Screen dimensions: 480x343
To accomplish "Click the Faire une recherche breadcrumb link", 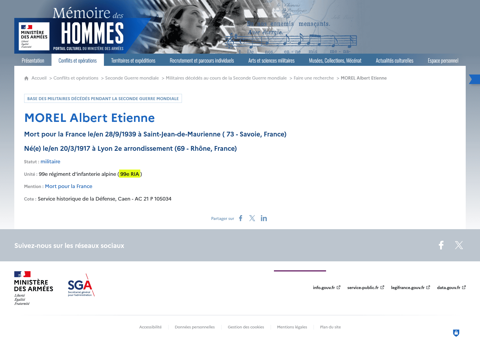I will (x=314, y=78).
